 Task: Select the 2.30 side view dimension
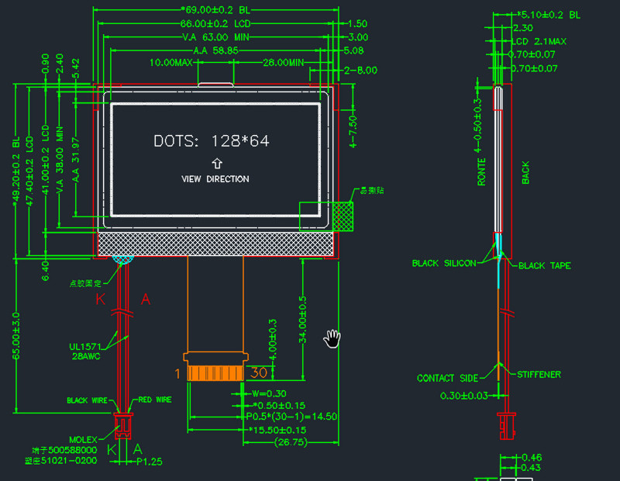[522, 28]
